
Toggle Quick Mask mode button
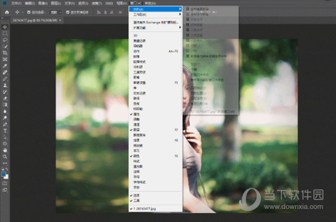(4, 183)
